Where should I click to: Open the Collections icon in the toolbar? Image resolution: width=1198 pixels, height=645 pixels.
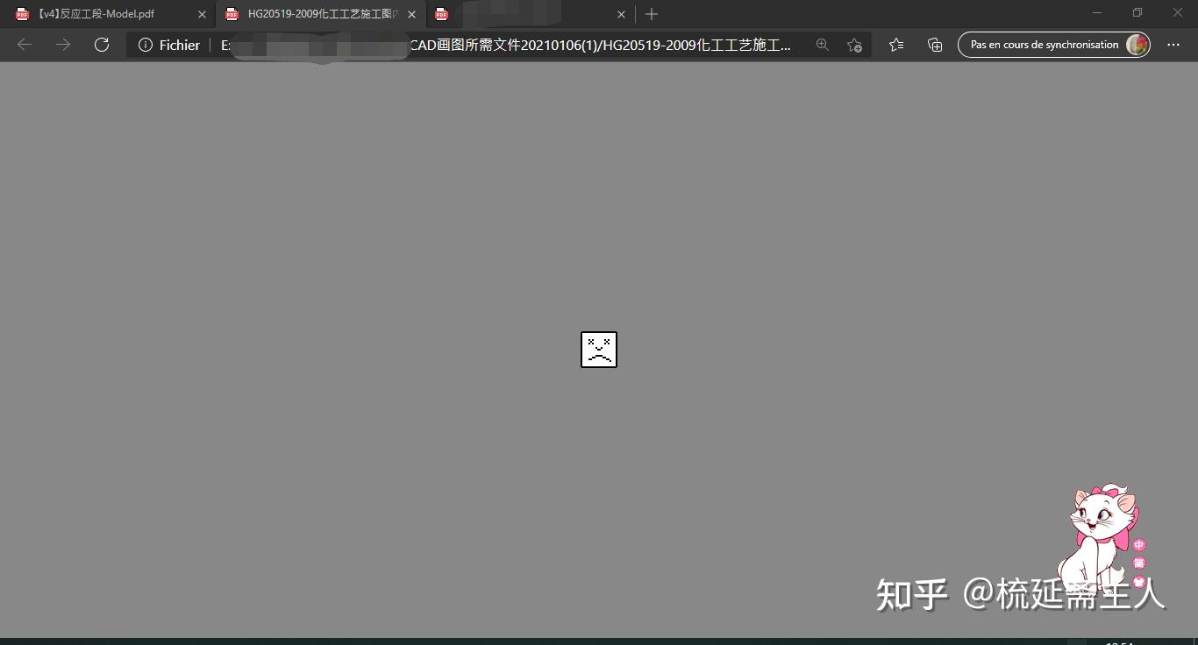(x=935, y=45)
